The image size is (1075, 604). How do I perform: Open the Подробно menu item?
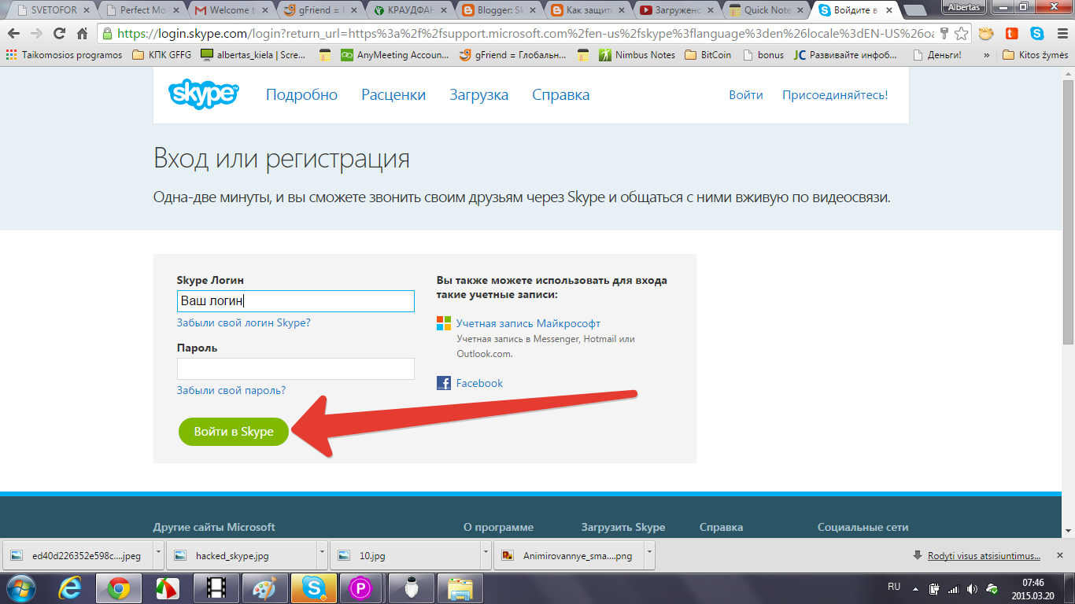pyautogui.click(x=301, y=95)
